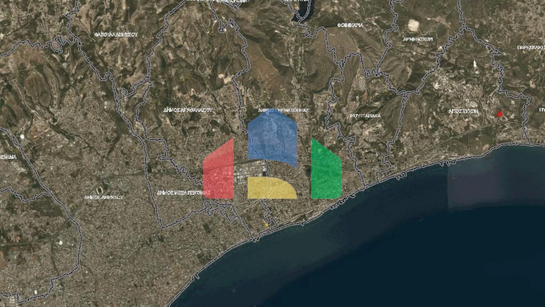Image resolution: width=545 pixels, height=307 pixels.
Task: Click the ΑΡΜΕΝΟΧΩΡΙ map label
Action: [418, 39]
